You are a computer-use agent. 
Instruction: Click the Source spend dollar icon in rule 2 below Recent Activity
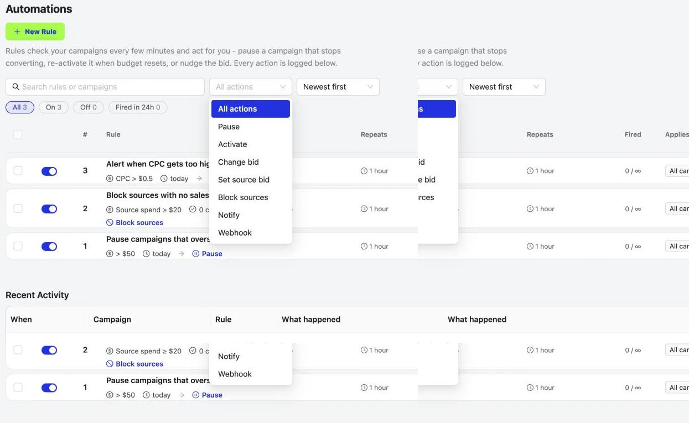(x=110, y=351)
